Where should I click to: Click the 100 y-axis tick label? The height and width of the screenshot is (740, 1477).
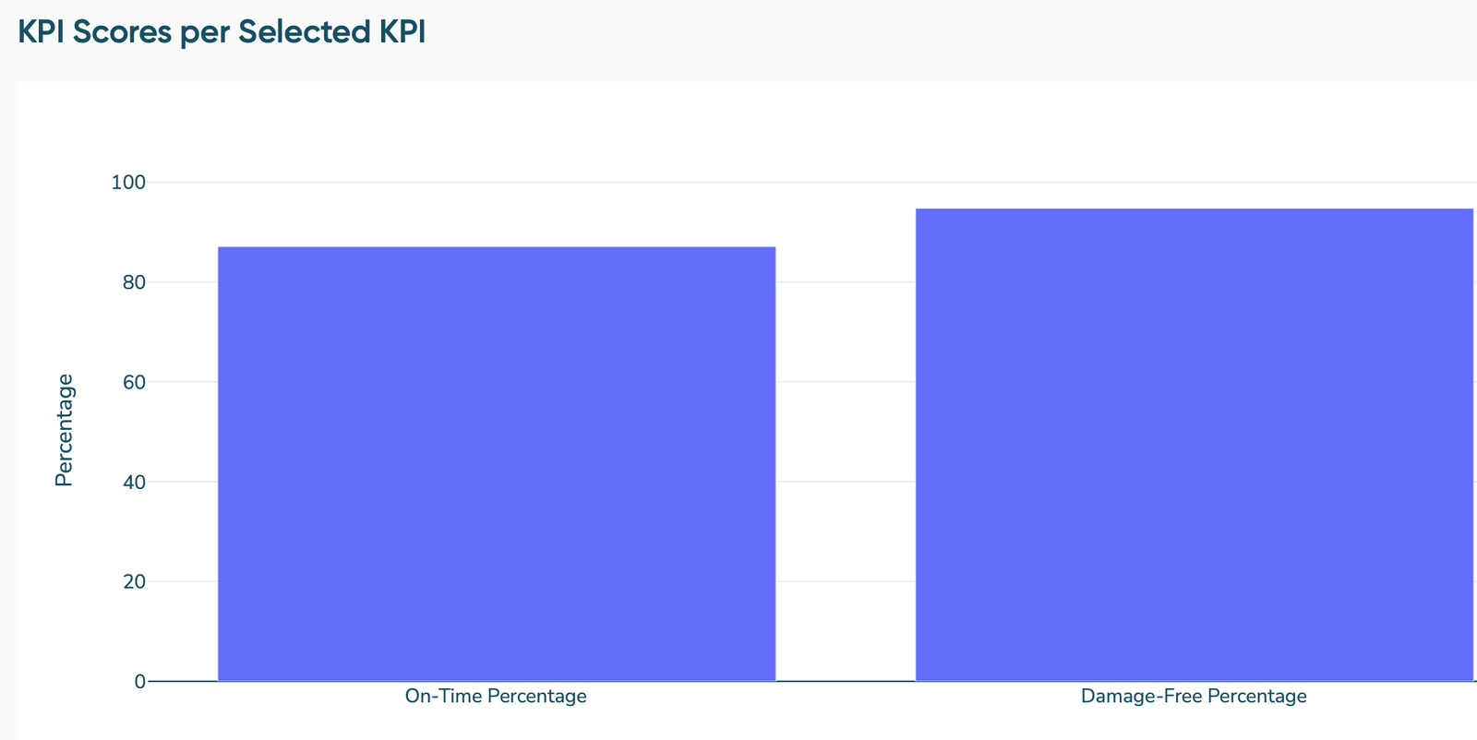[x=128, y=183]
